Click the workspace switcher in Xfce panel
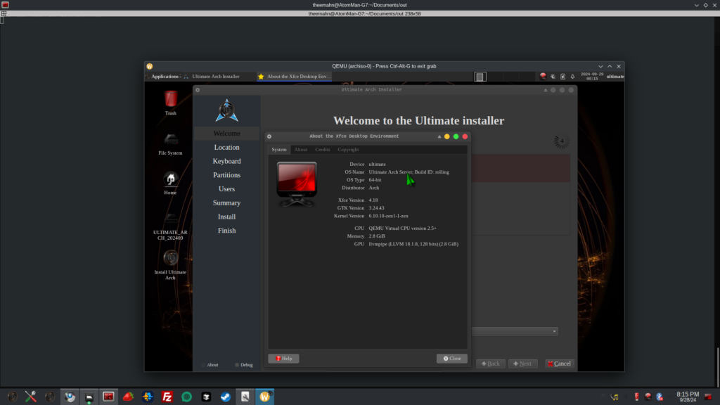 coord(480,77)
